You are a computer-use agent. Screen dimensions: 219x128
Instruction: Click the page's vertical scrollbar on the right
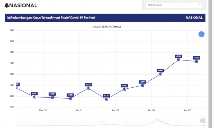[x=210, y=64]
